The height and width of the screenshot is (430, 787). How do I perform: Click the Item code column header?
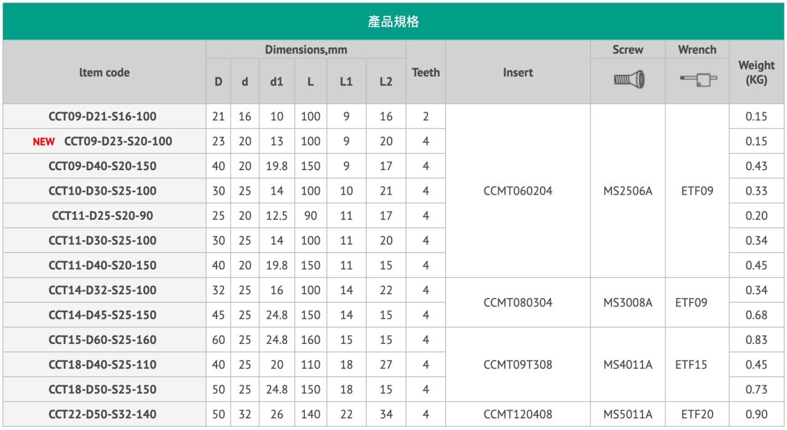click(x=104, y=72)
